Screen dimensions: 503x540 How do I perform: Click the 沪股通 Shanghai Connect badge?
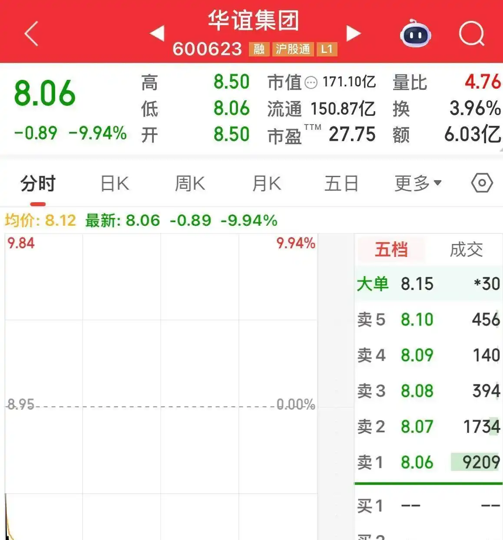pyautogui.click(x=292, y=49)
